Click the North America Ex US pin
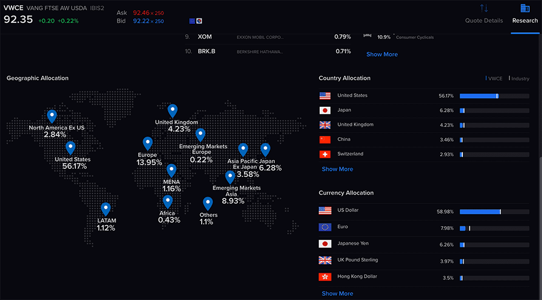This screenshot has height=300, width=542. (52, 116)
